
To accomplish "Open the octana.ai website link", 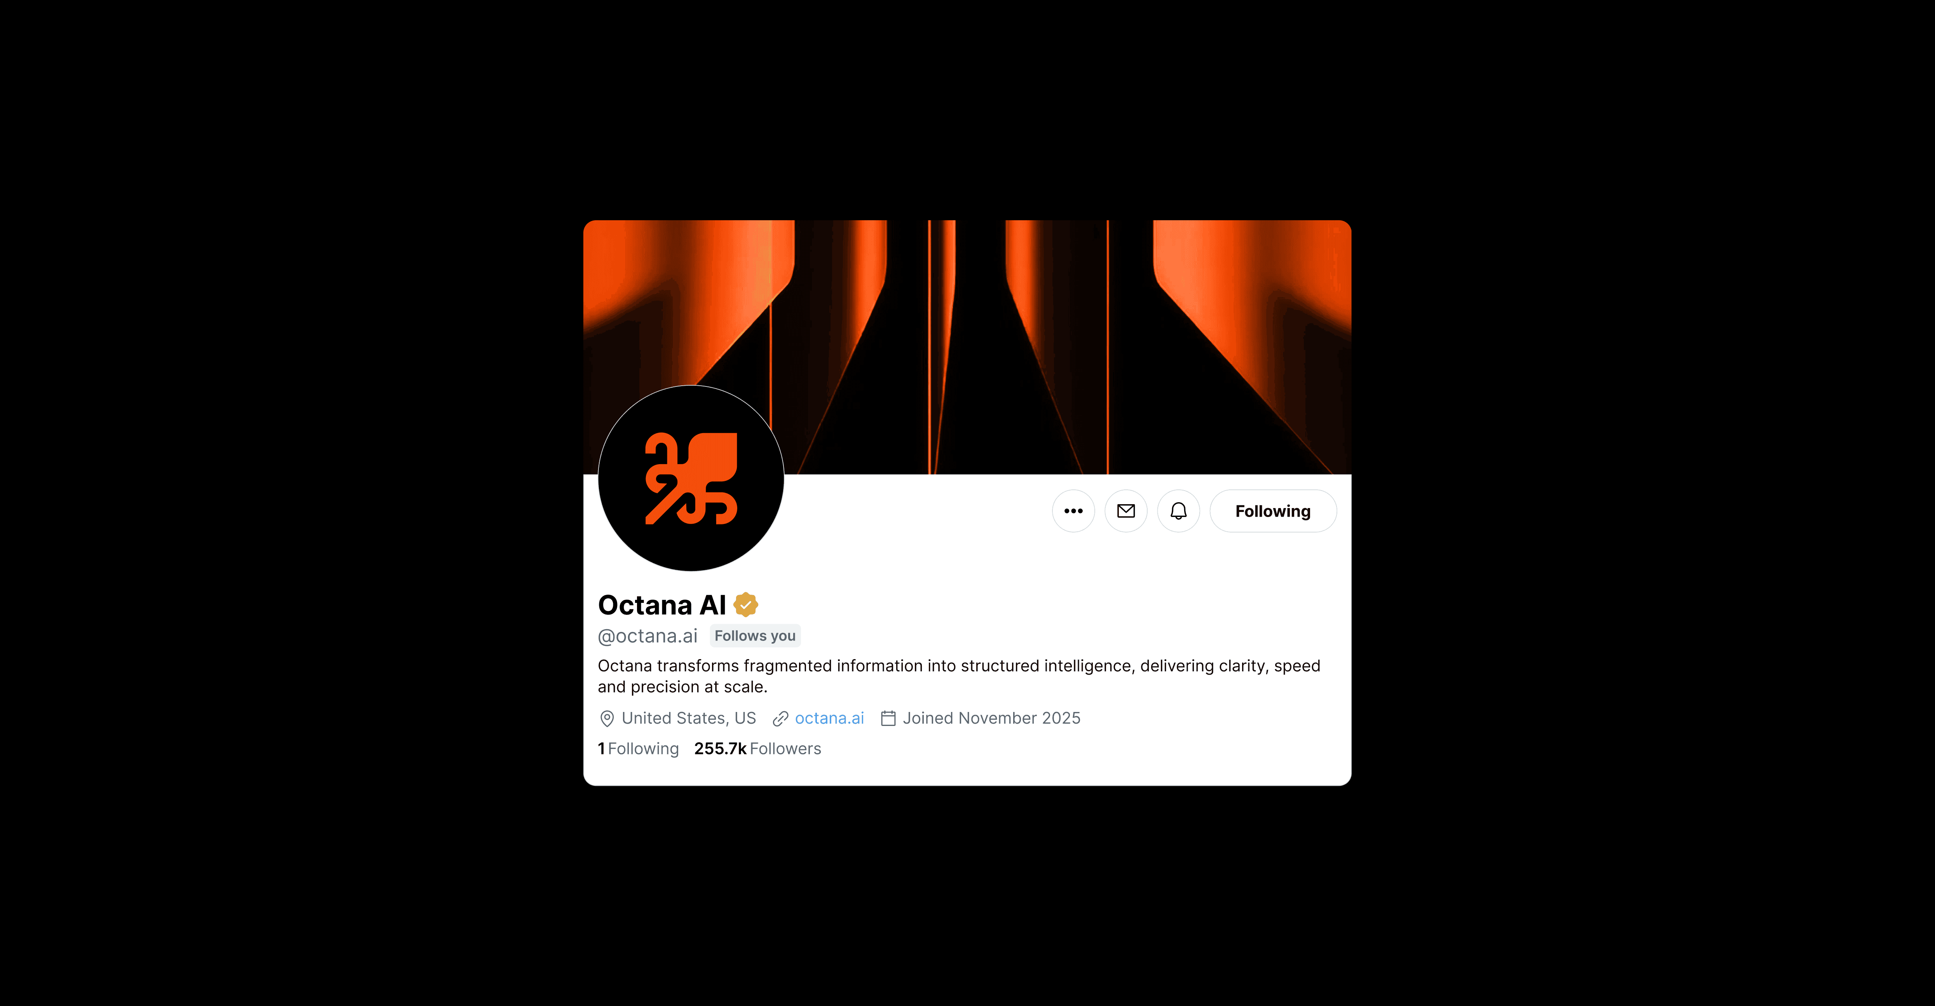I will click(x=829, y=719).
